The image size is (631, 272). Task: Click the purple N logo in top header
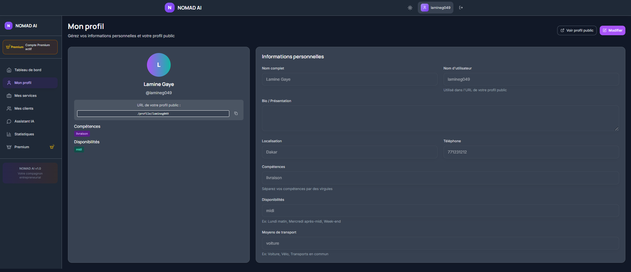coord(170,8)
